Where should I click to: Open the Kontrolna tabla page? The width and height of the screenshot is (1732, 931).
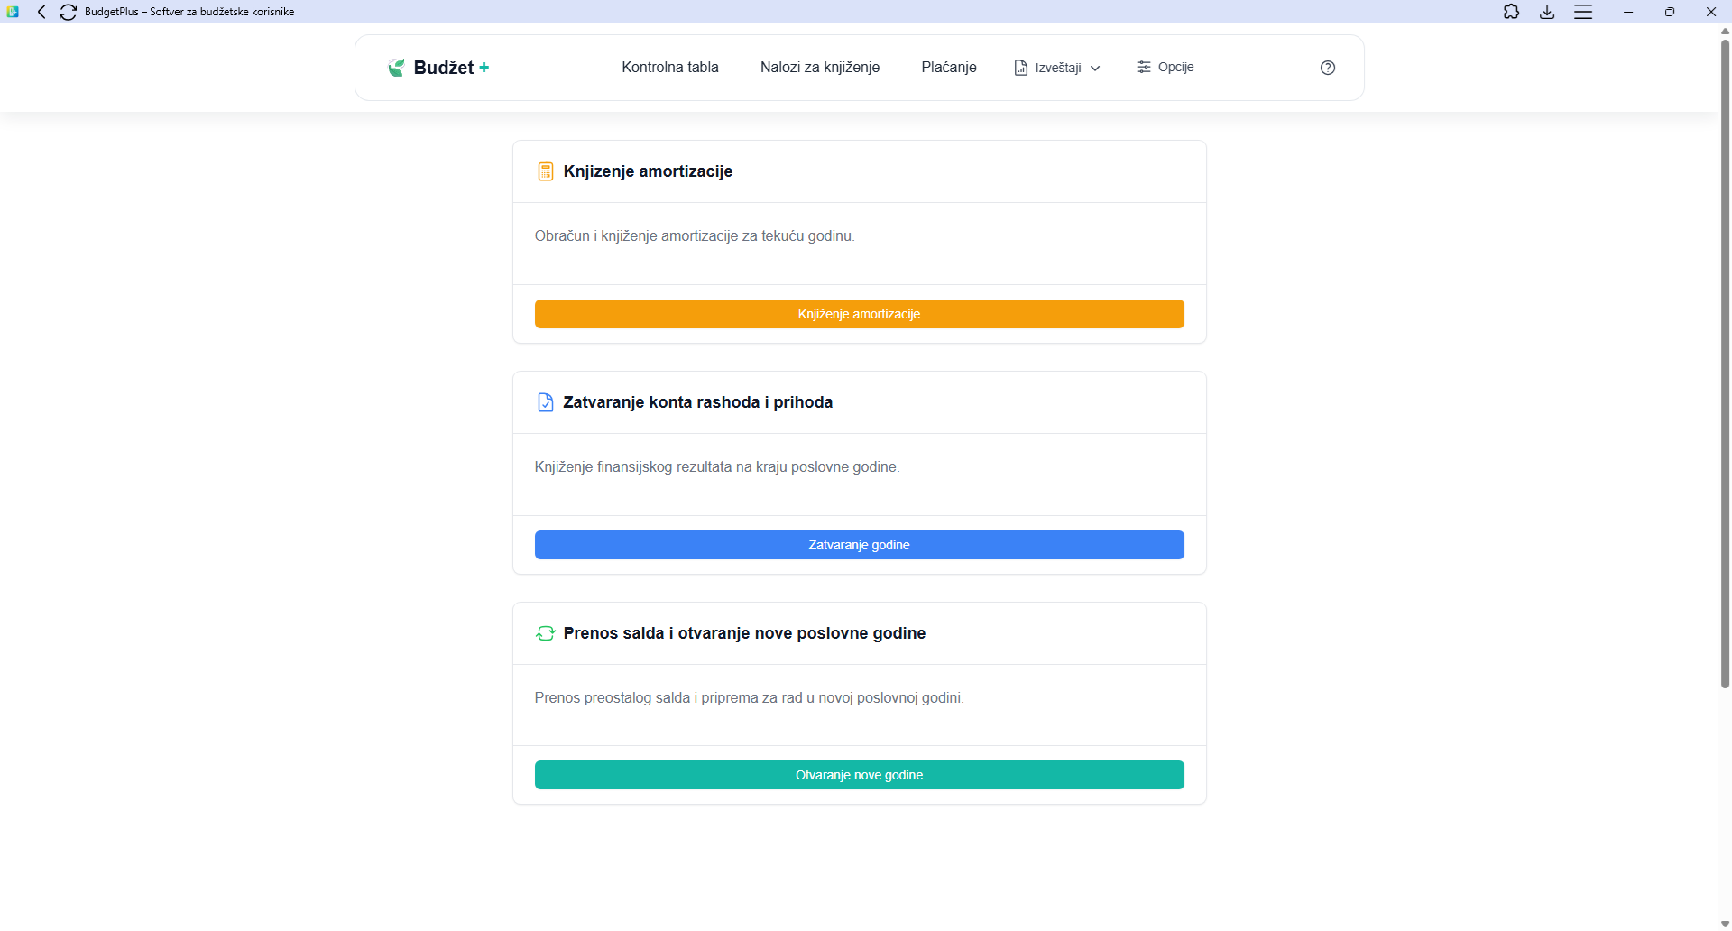(669, 68)
